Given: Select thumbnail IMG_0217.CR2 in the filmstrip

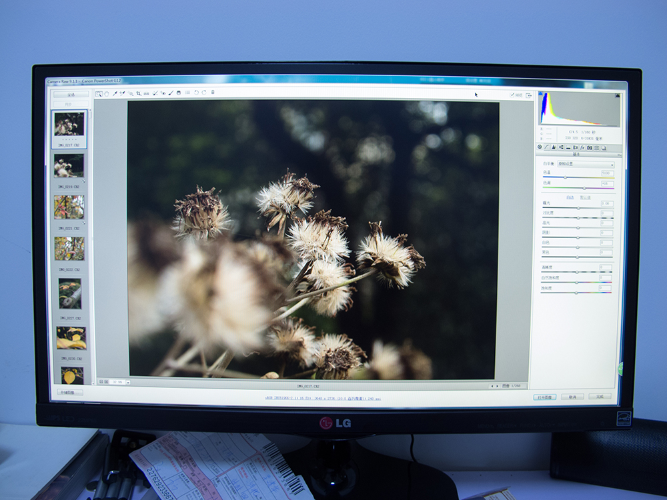Looking at the screenshot, I should click(69, 124).
